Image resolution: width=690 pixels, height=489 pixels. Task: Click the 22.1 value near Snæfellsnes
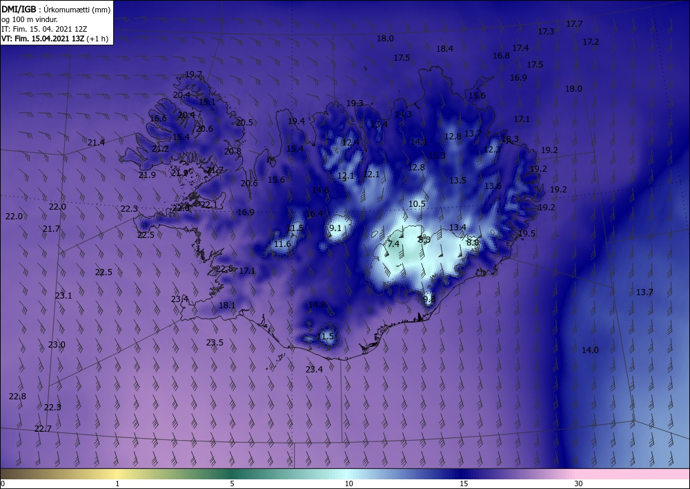point(209,205)
